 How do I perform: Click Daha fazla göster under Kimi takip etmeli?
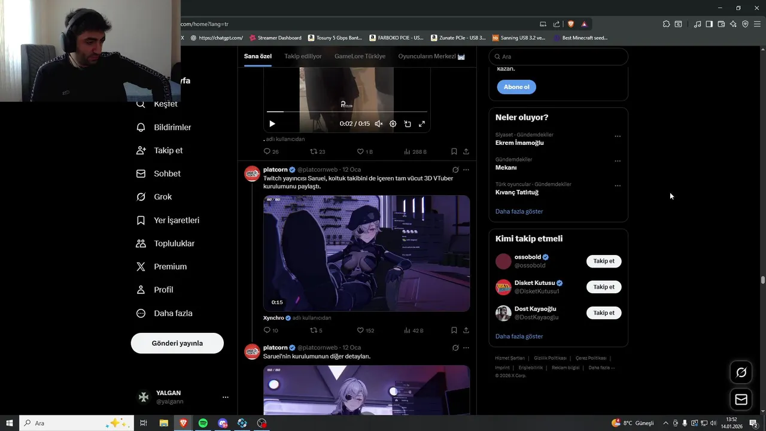click(519, 336)
